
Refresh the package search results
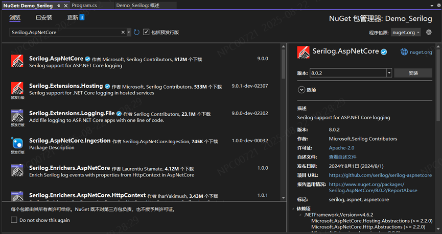tap(137, 32)
